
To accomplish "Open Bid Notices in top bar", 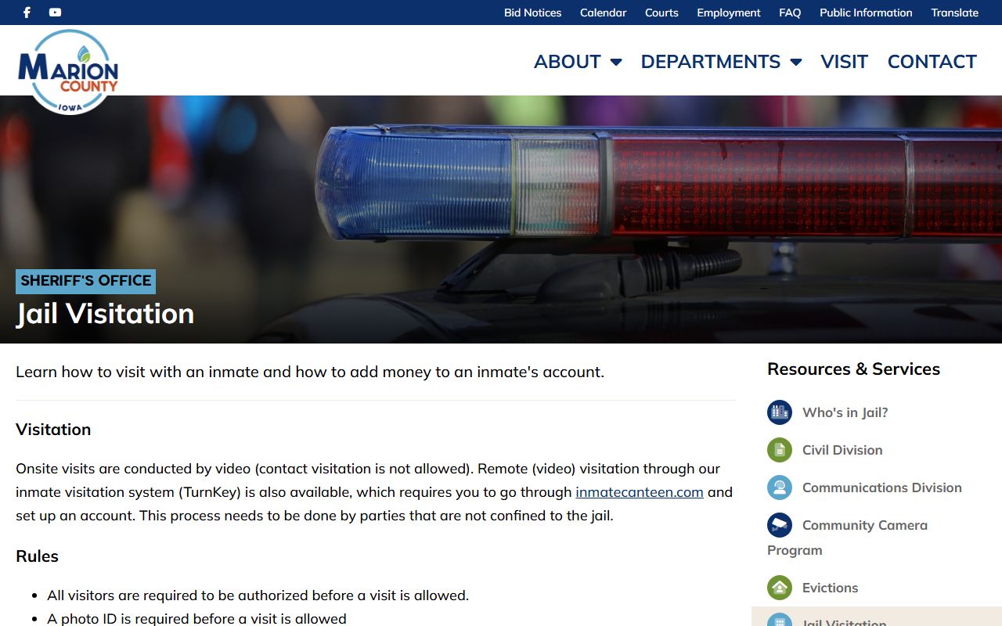I will pos(532,13).
